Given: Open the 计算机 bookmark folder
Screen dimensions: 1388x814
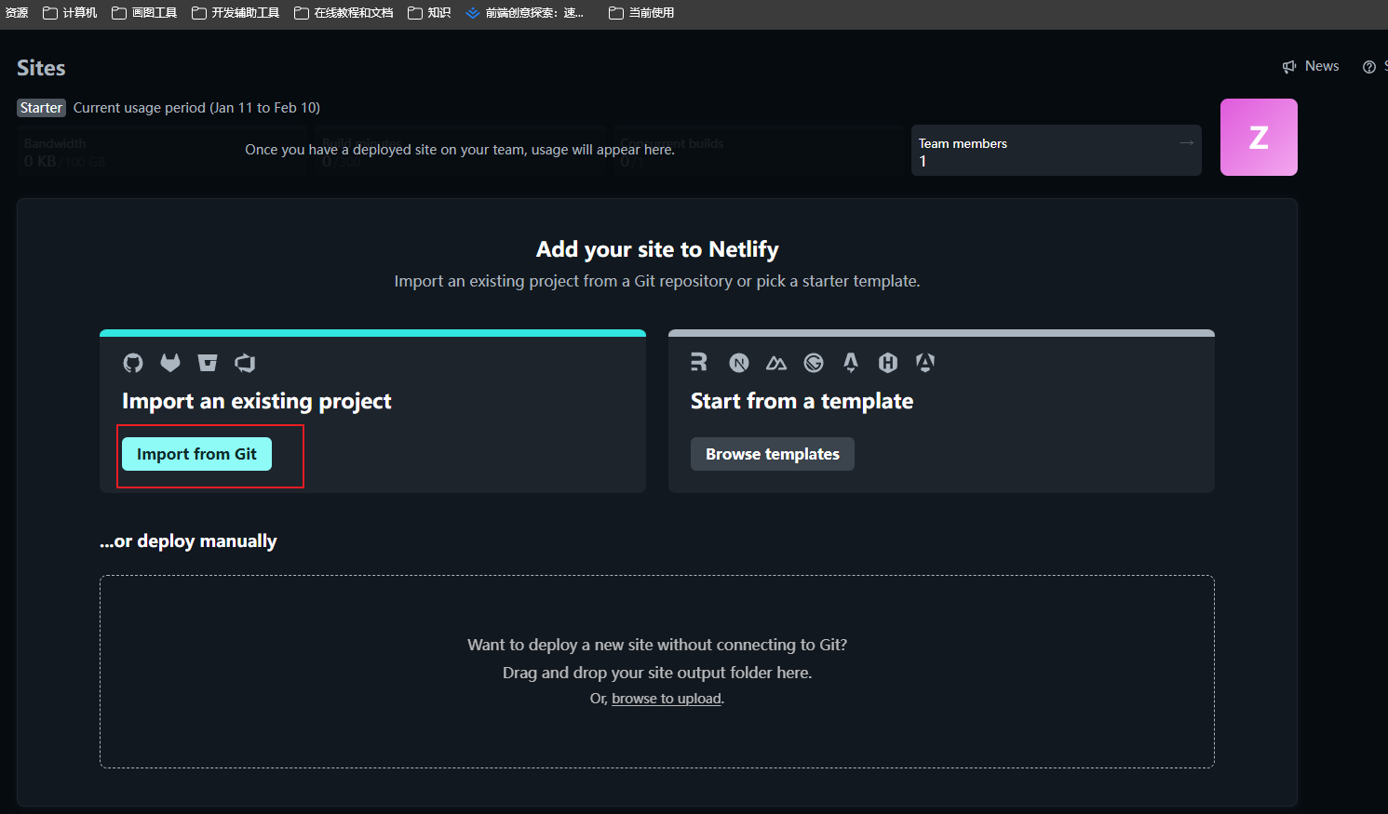Looking at the screenshot, I should point(70,13).
